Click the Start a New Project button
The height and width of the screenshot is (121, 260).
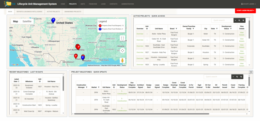[245, 11]
